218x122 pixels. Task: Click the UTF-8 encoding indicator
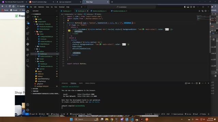click(163, 114)
